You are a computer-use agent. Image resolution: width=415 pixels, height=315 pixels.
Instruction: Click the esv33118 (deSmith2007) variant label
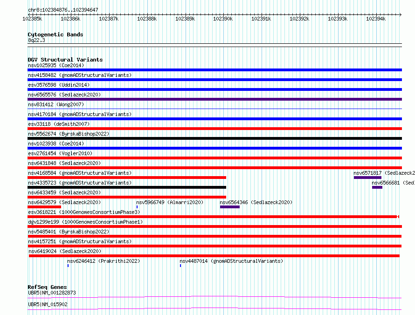click(59, 124)
